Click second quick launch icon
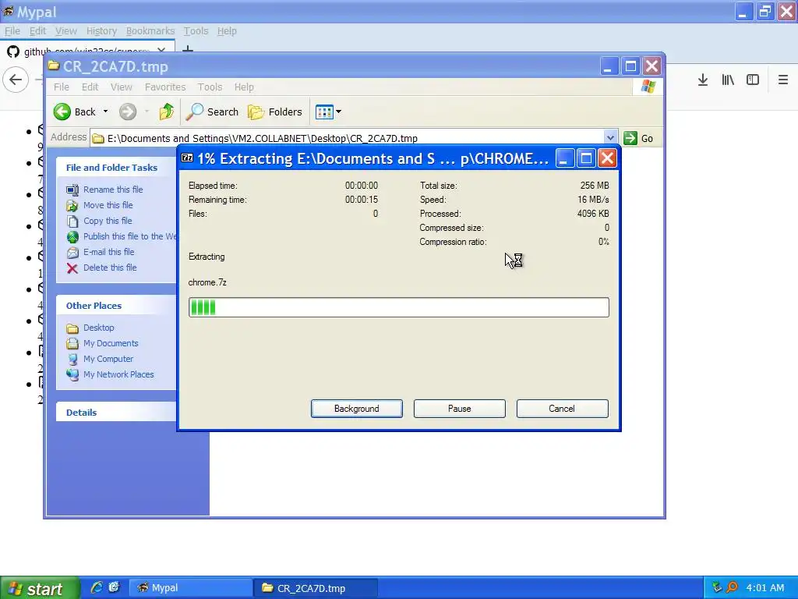 [114, 588]
